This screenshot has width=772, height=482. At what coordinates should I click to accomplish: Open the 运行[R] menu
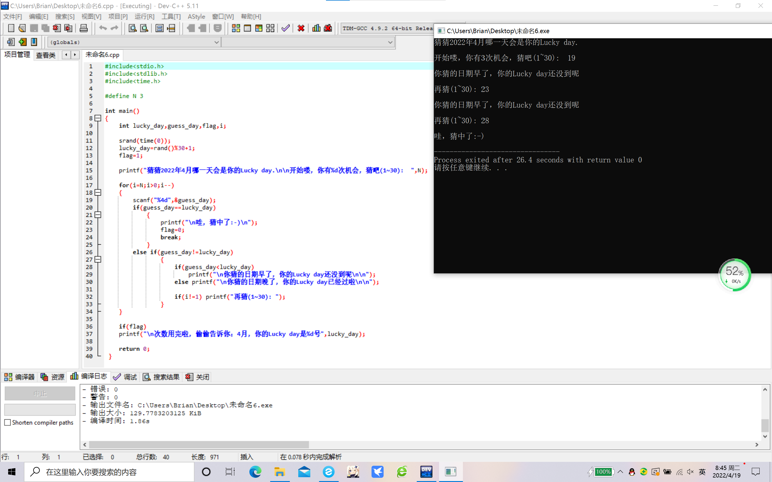point(144,17)
